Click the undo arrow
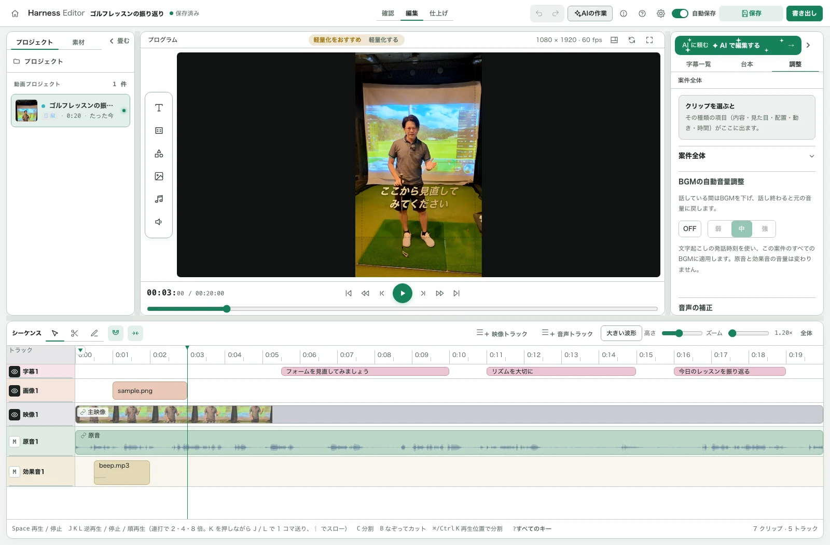The width and height of the screenshot is (830, 545). [x=539, y=13]
